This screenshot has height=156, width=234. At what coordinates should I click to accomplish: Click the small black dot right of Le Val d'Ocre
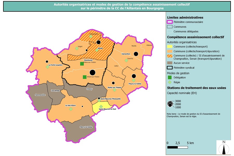pyautogui.click(x=82, y=106)
